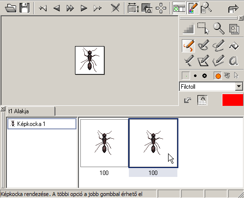244x198 pixels.
Task: Select the dashed rectangle selection tool
Action: (203, 28)
